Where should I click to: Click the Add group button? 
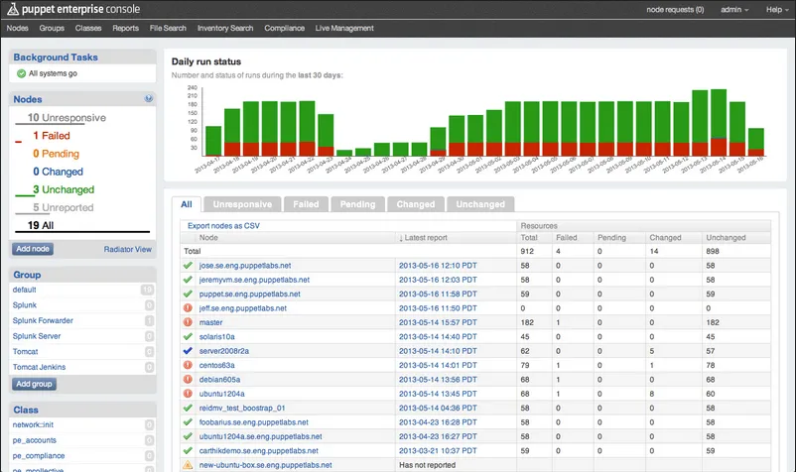tap(36, 384)
